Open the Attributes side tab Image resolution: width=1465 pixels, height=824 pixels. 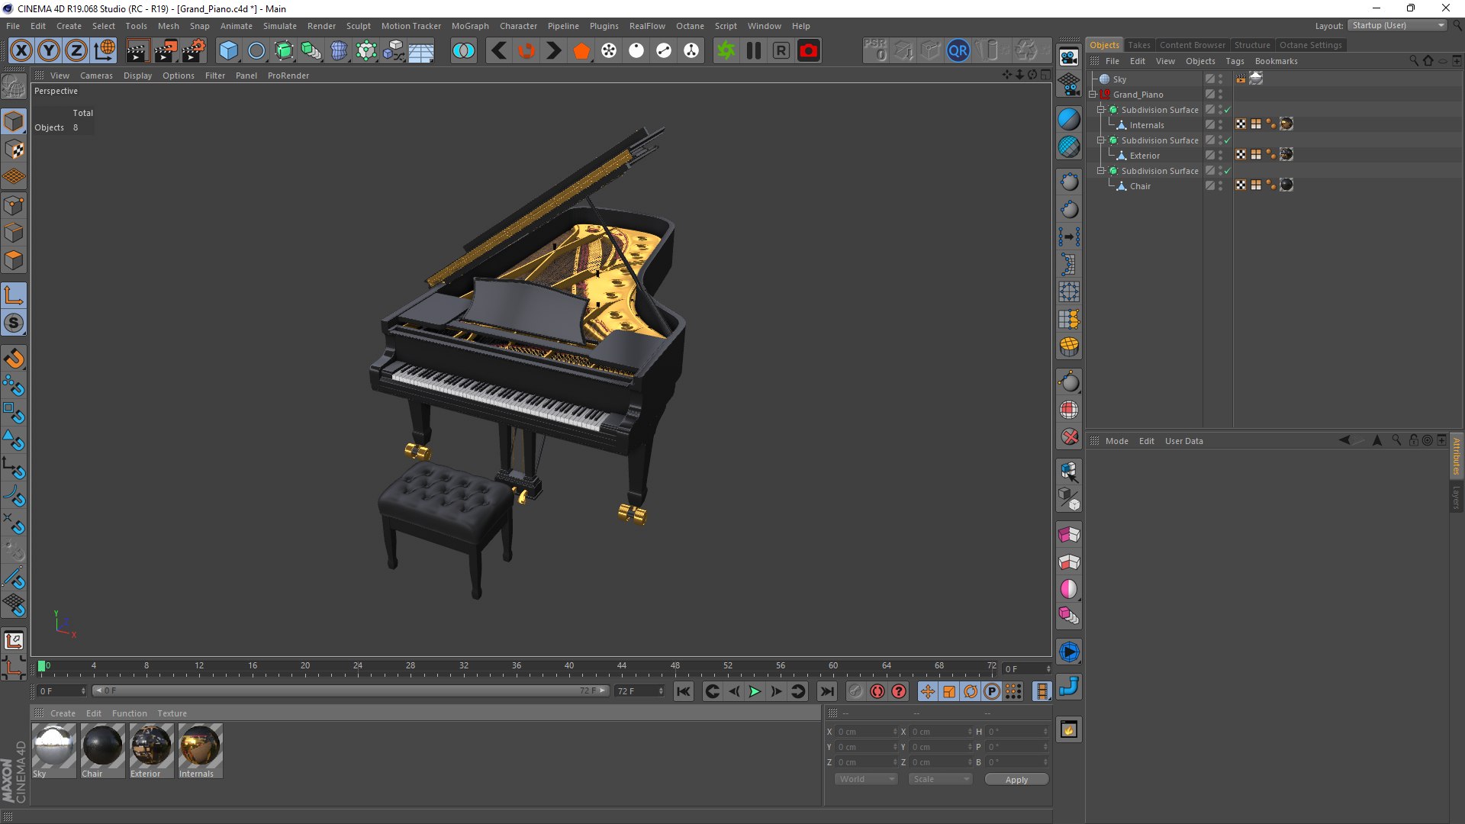pos(1456,455)
